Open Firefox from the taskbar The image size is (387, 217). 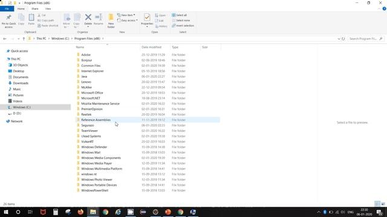click(80, 212)
